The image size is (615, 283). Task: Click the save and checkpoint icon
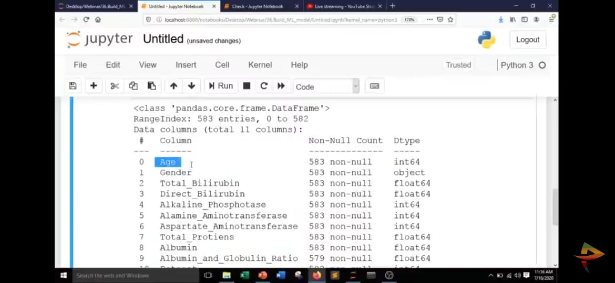pos(73,86)
